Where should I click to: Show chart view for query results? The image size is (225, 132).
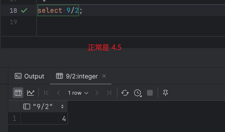click(x=31, y=93)
